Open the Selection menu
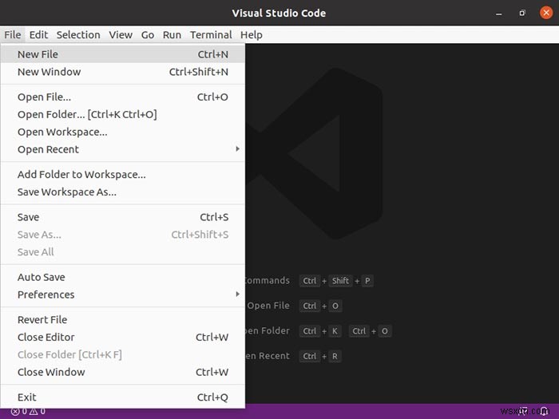Viewport: 559px width, 419px height. (78, 34)
